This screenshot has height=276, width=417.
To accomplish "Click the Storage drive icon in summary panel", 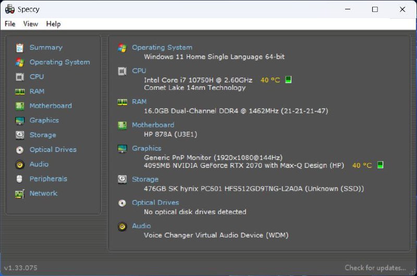I will click(x=122, y=179).
